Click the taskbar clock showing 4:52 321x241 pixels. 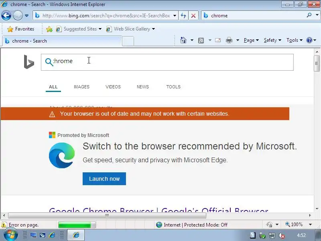301,235
